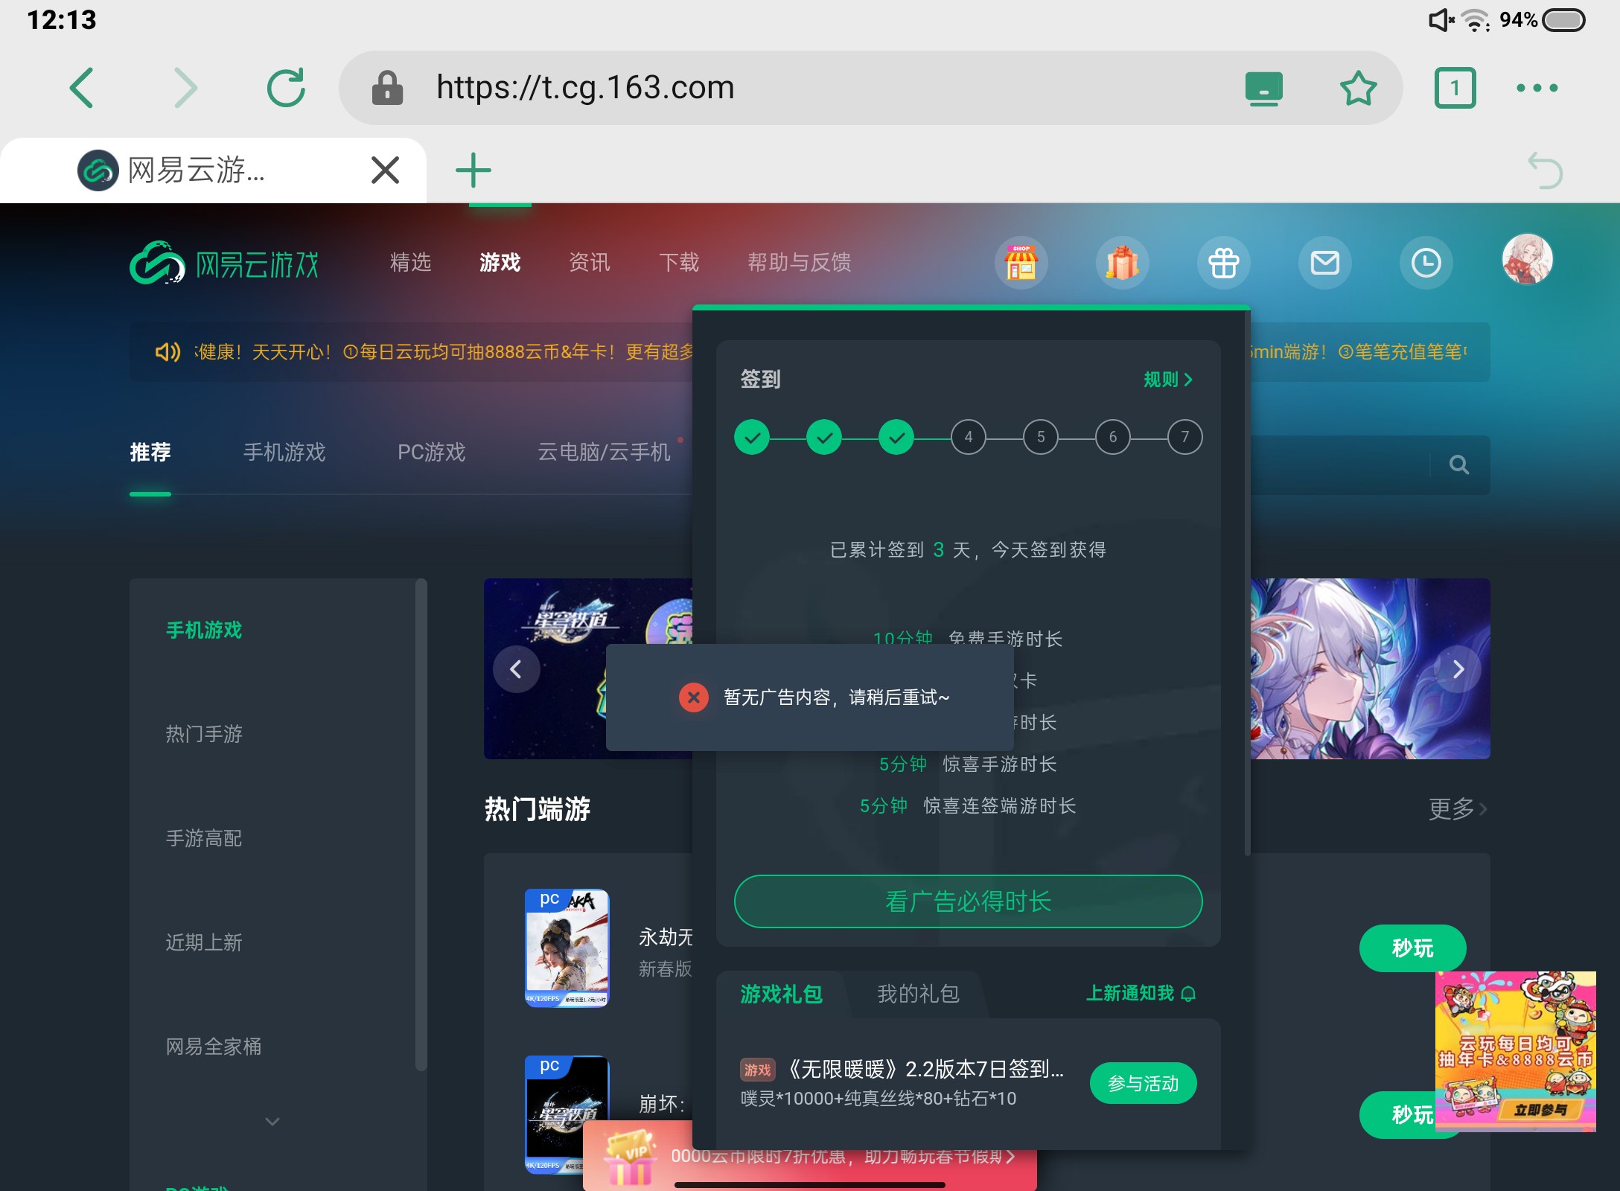Click the orange gift box icon
Screen dimensions: 1620x1191
coord(1122,263)
